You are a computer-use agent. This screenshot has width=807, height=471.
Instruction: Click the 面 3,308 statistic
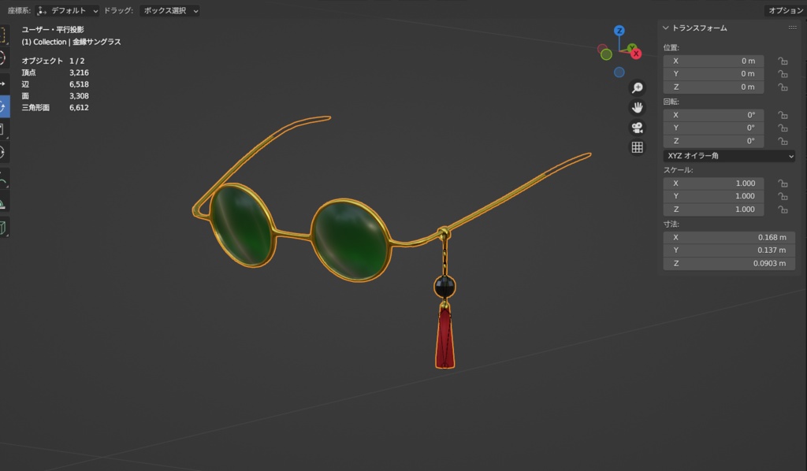pyautogui.click(x=55, y=96)
